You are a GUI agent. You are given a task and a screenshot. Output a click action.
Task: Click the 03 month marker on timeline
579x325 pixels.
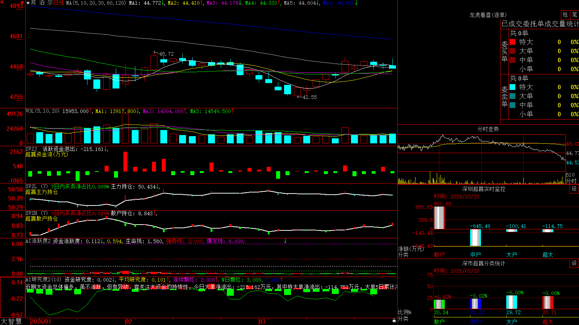tap(262, 321)
